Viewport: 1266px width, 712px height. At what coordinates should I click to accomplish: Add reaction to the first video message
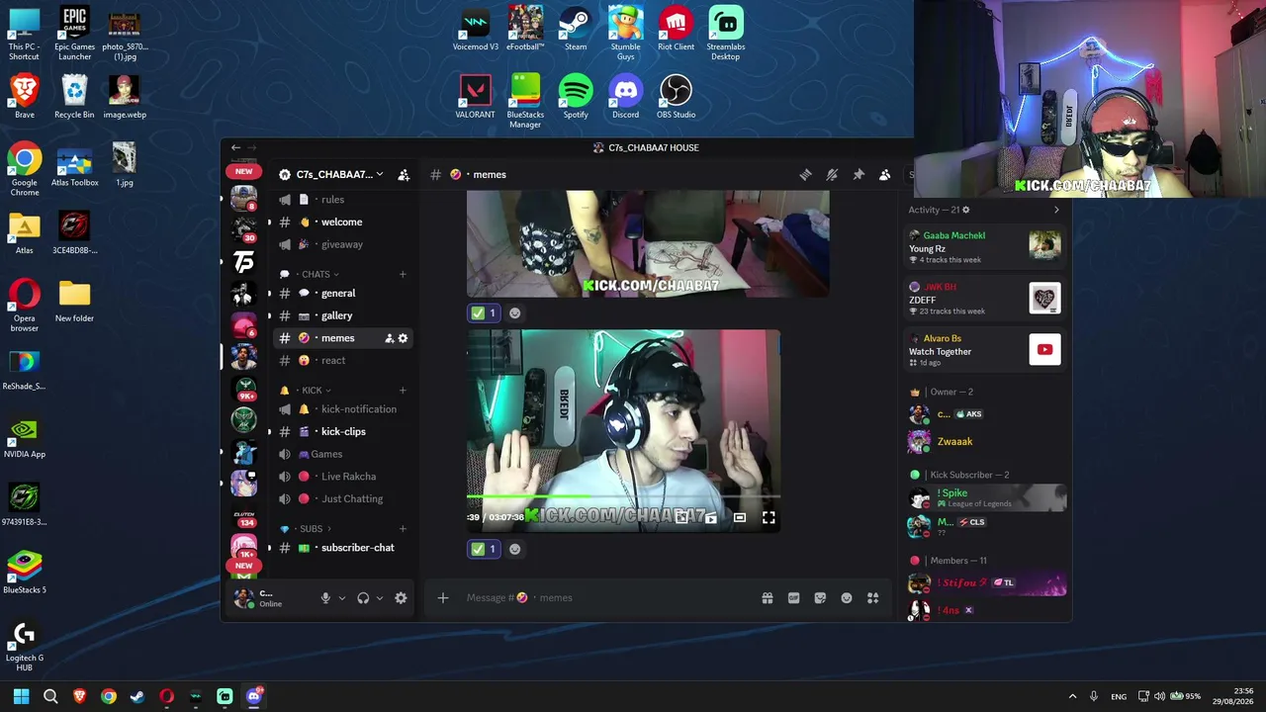point(514,313)
